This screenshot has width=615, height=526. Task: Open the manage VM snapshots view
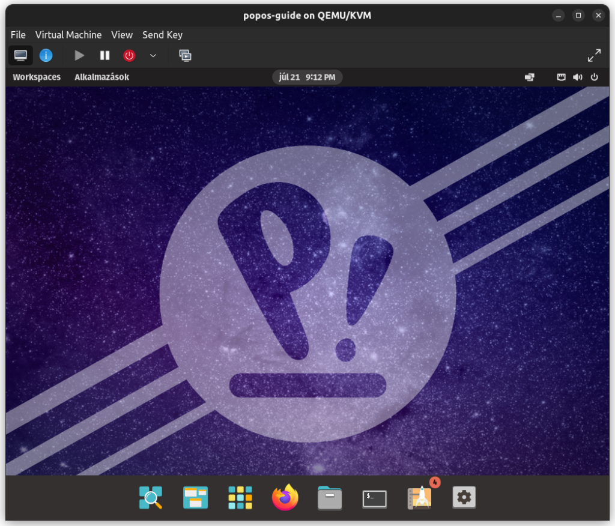click(185, 55)
